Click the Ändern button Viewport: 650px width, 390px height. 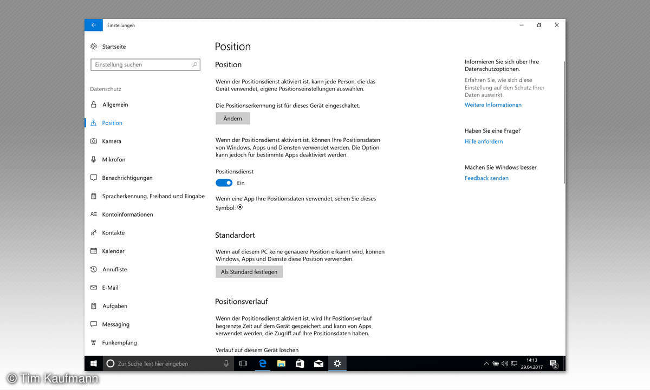233,118
